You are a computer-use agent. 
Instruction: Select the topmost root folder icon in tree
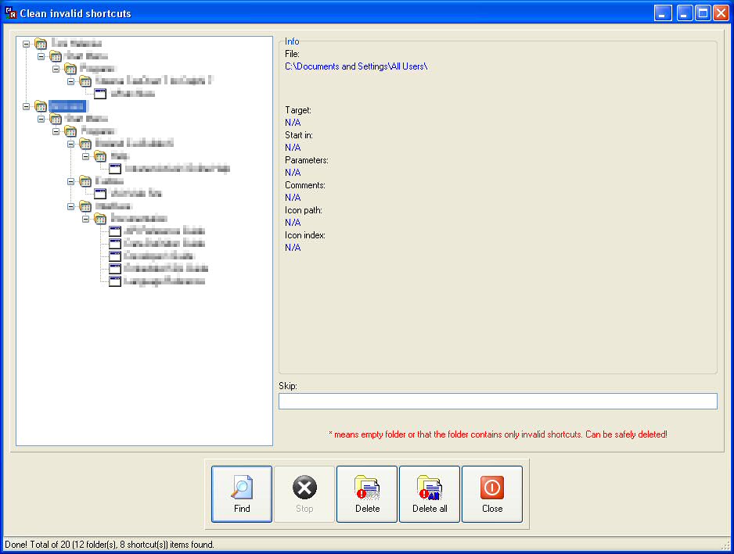(x=41, y=44)
